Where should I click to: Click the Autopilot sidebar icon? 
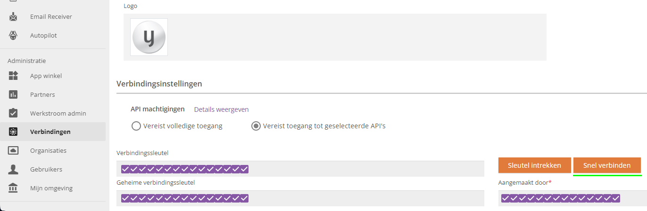pos(13,35)
